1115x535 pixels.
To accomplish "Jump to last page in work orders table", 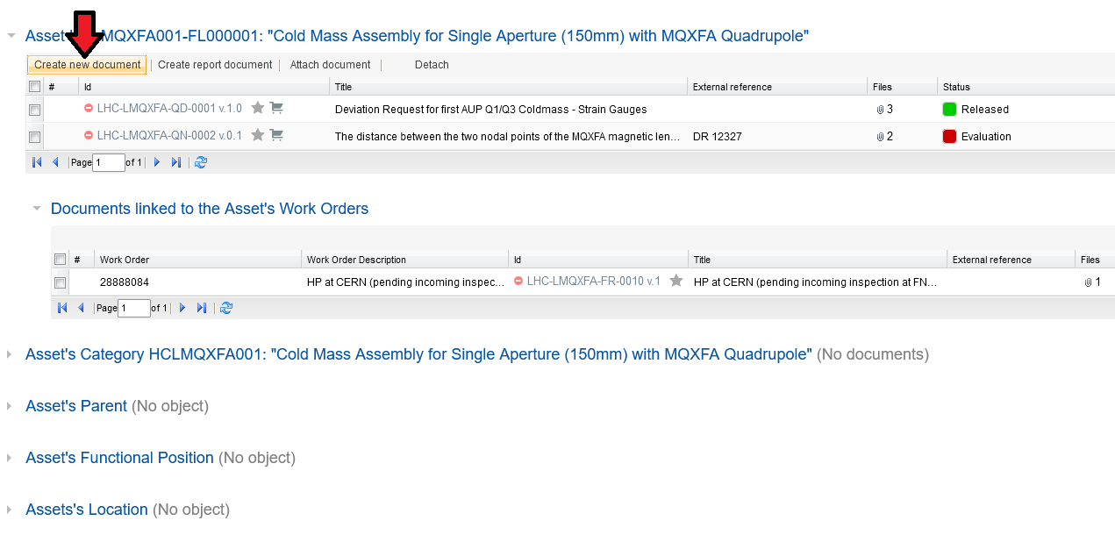I will click(202, 308).
